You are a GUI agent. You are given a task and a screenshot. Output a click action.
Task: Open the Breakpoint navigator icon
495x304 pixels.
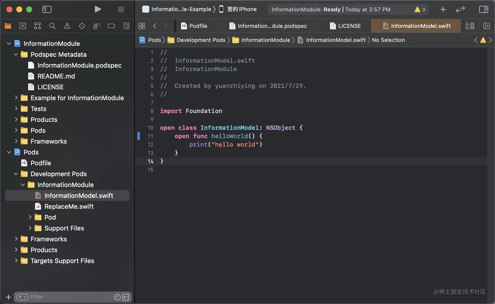(111, 26)
